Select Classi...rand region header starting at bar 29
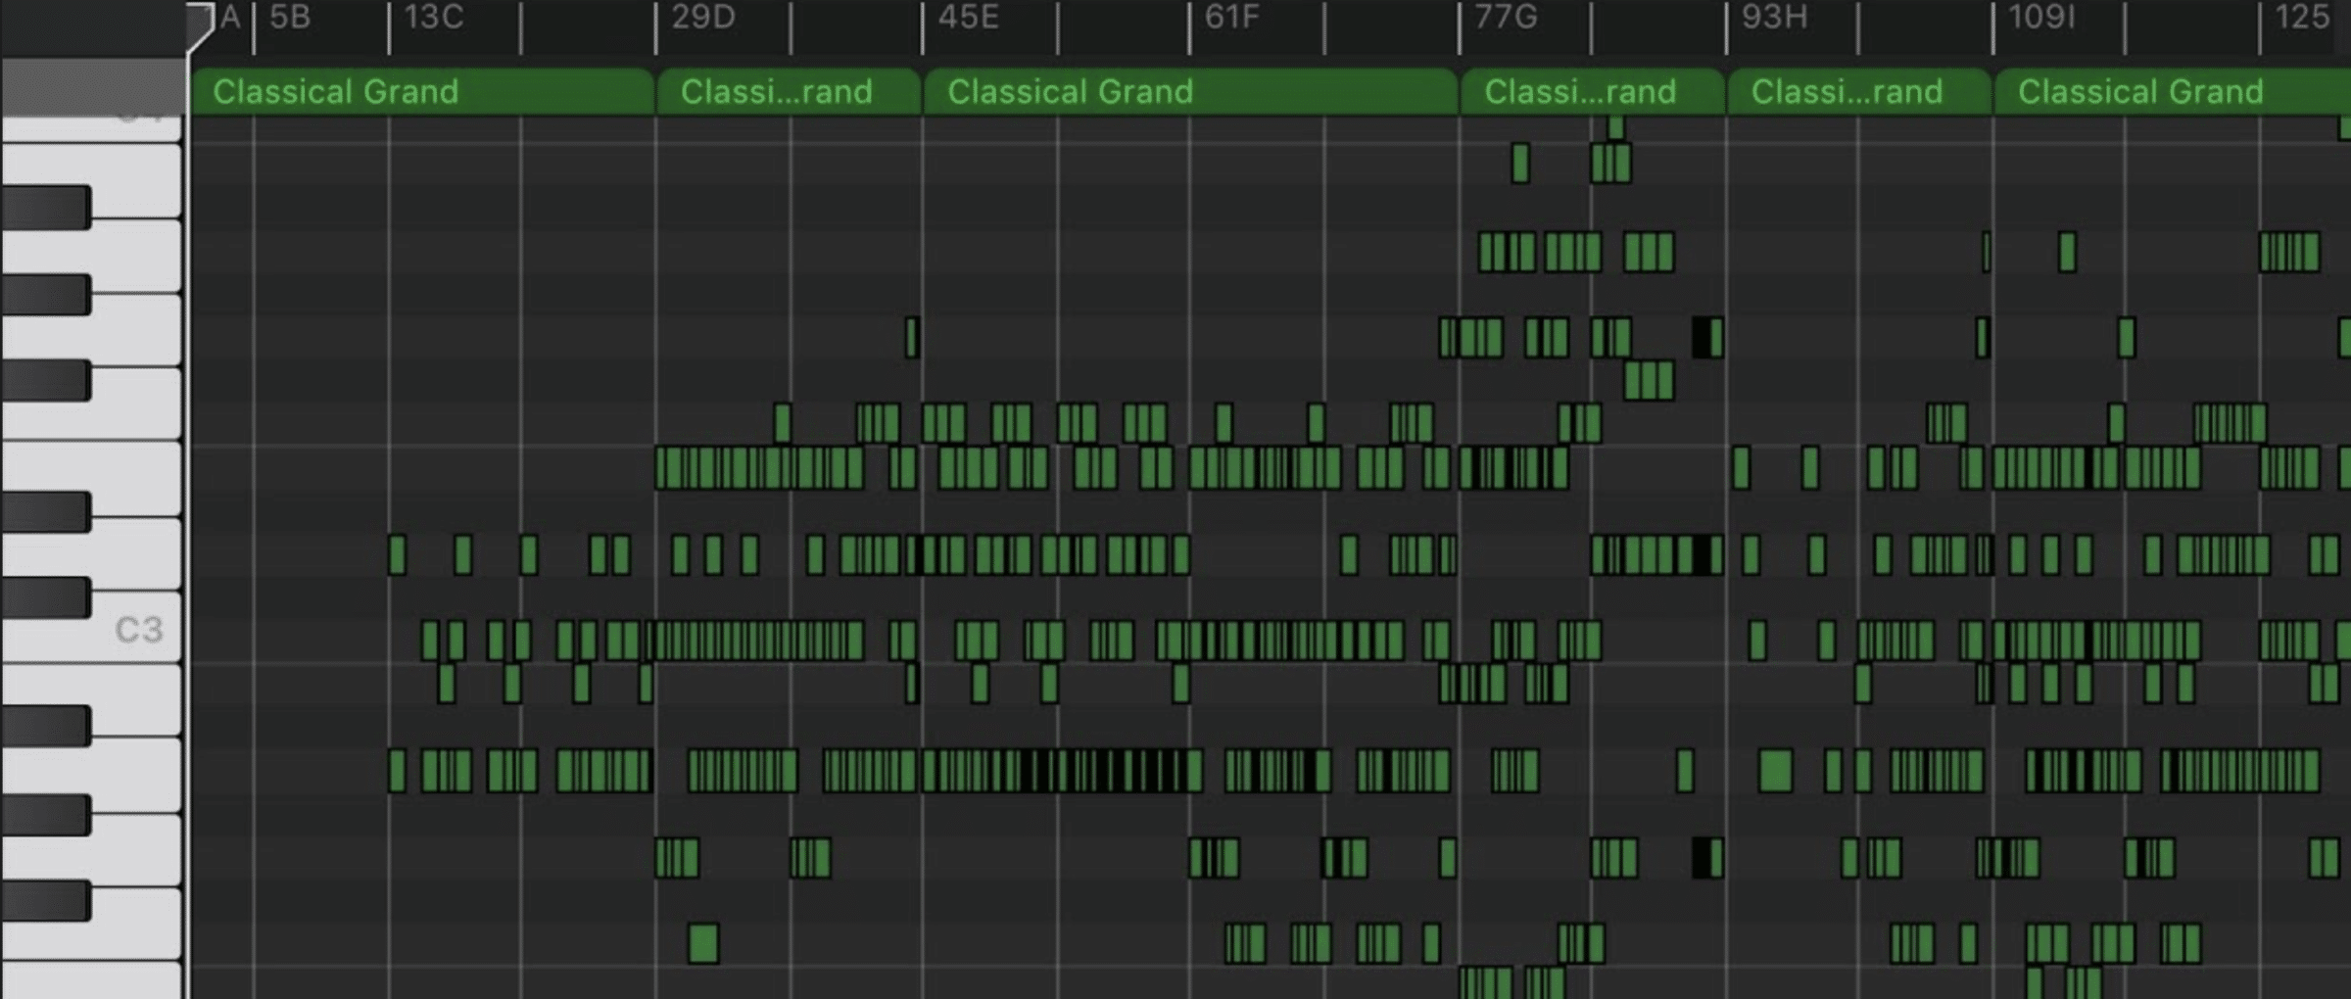2351x999 pixels. tap(789, 92)
